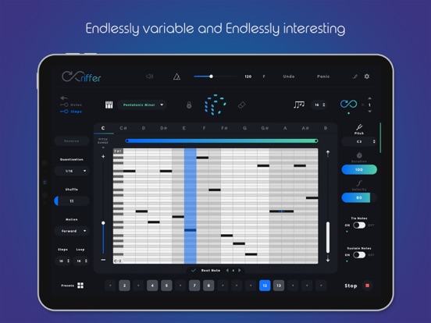Lock the pattern with the padlock icon
Screen dimensions: 431x323
tap(189, 105)
